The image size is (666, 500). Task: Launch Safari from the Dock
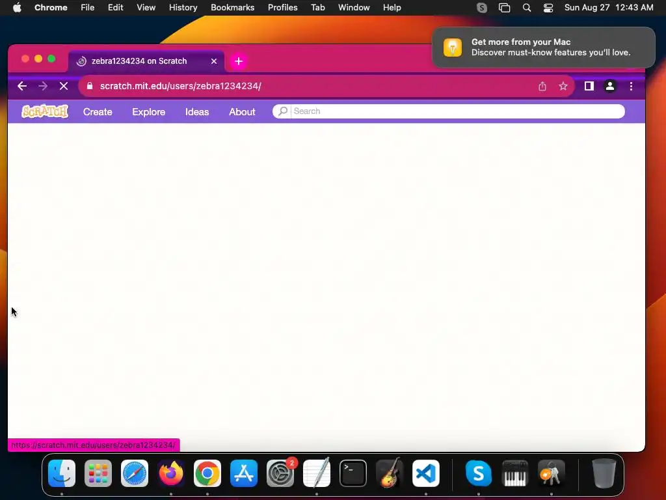coord(135,473)
